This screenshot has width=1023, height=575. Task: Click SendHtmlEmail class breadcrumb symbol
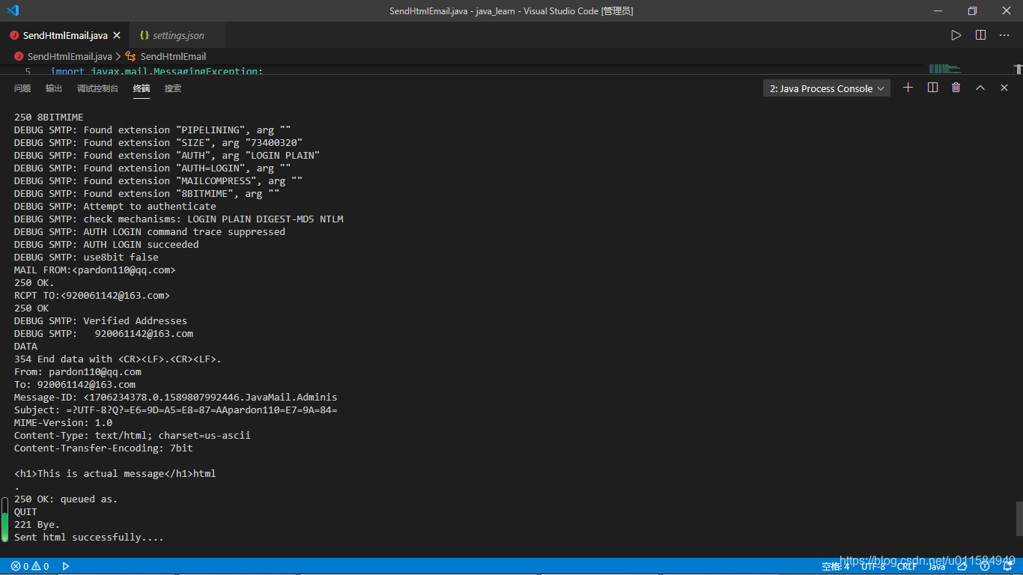[166, 56]
